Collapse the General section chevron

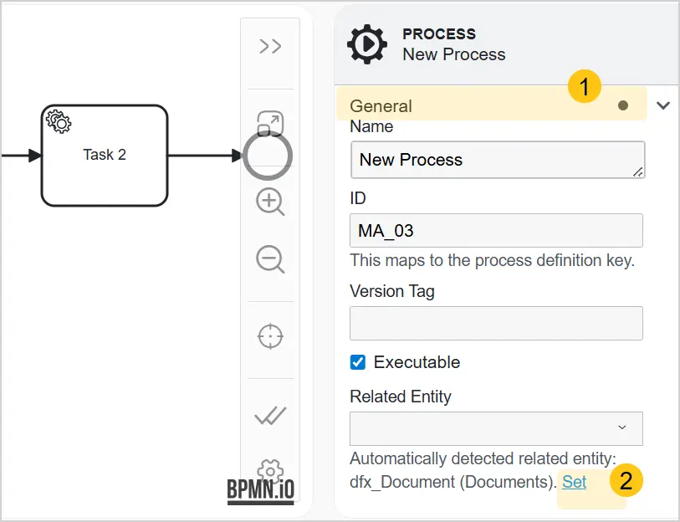(663, 105)
